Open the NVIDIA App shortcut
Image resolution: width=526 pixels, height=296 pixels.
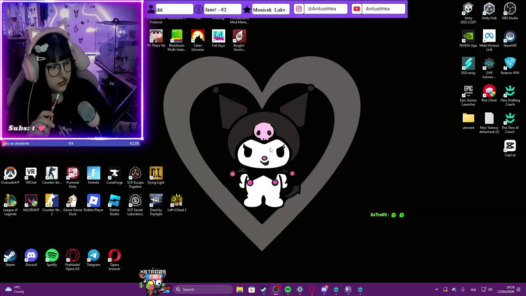click(468, 39)
